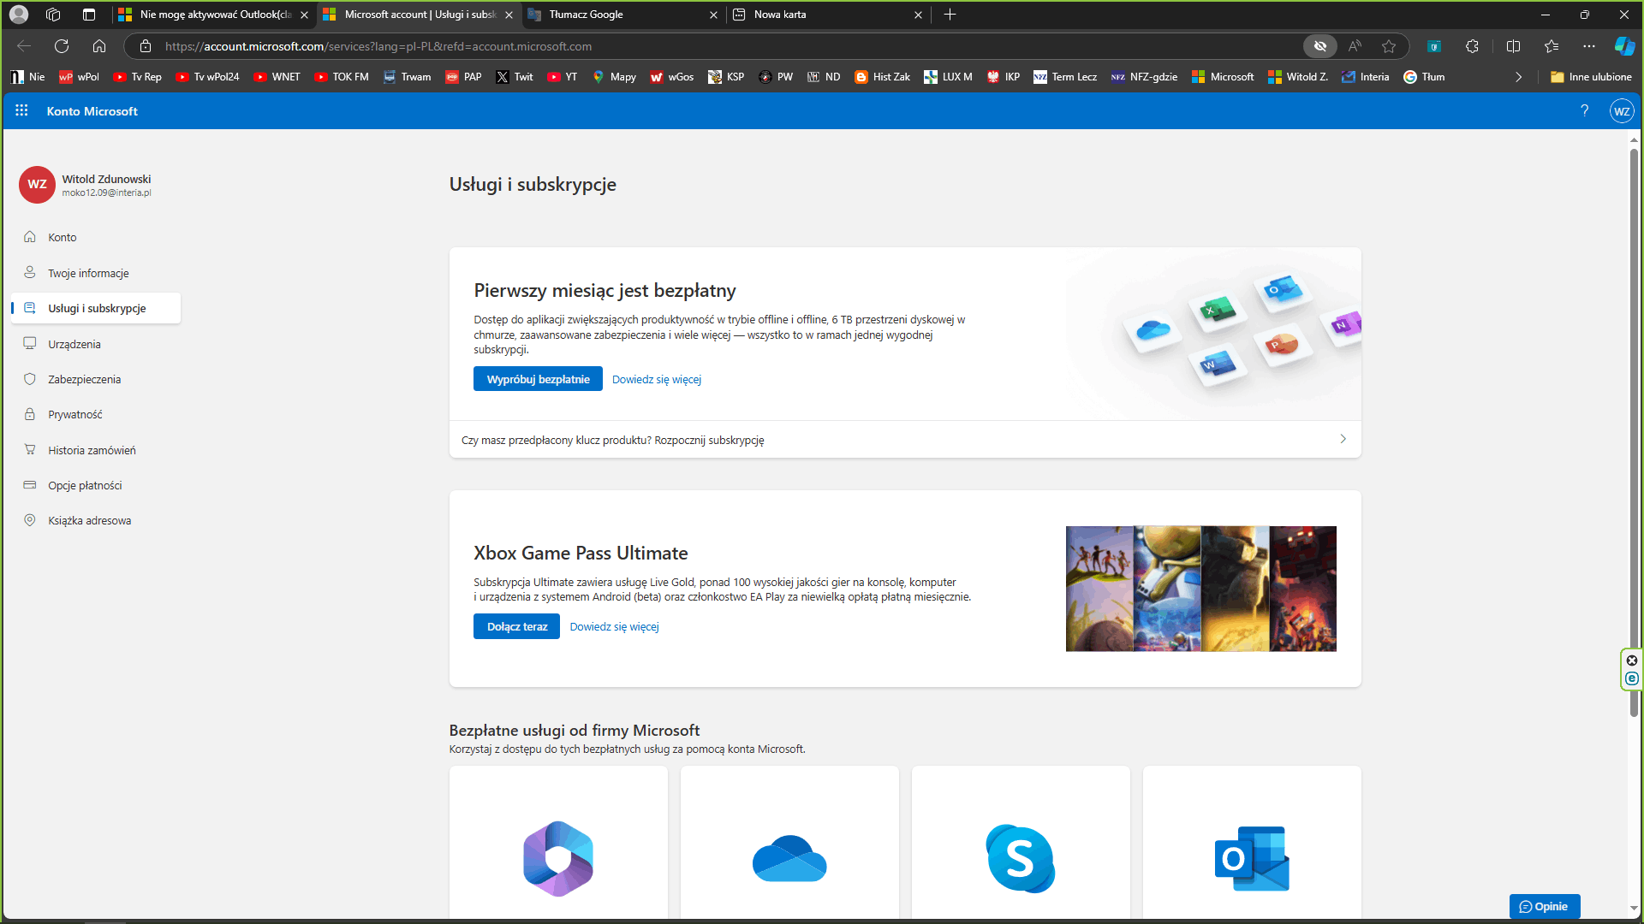
Task: Click the Dołącz teraz button
Action: [x=516, y=626]
